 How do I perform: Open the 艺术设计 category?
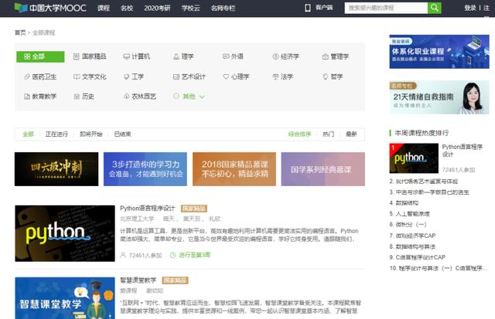pos(189,77)
